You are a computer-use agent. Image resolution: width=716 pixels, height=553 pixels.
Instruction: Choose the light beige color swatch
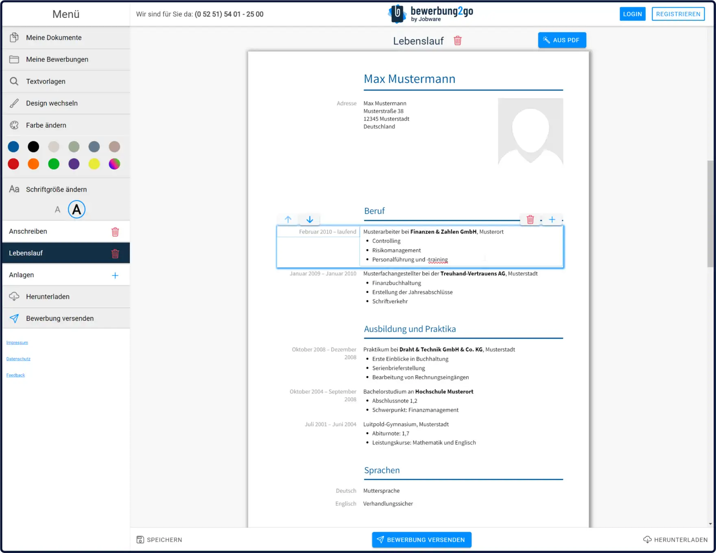click(54, 146)
